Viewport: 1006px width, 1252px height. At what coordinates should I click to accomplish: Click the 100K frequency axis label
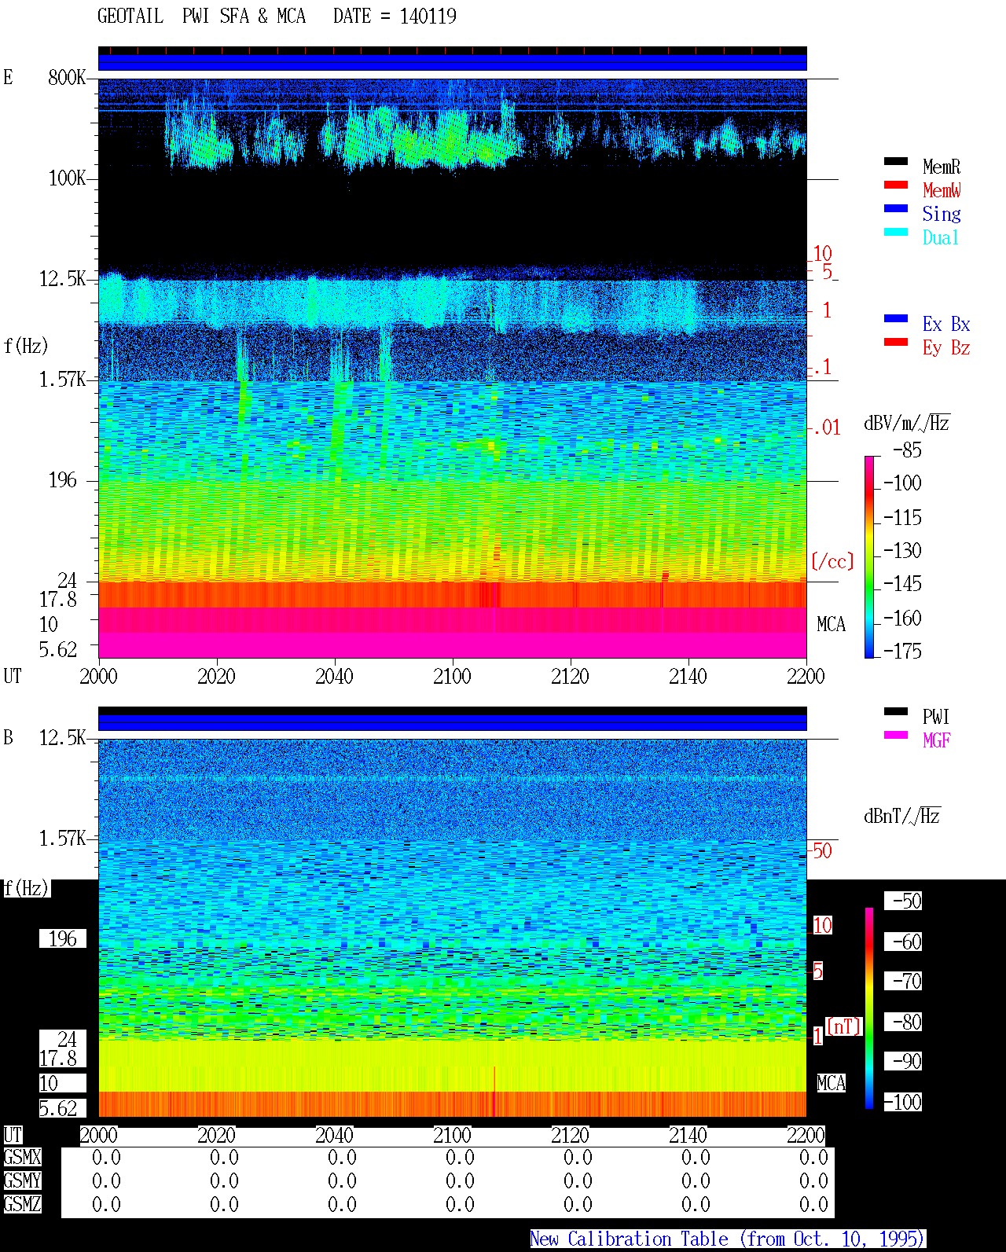(x=67, y=178)
